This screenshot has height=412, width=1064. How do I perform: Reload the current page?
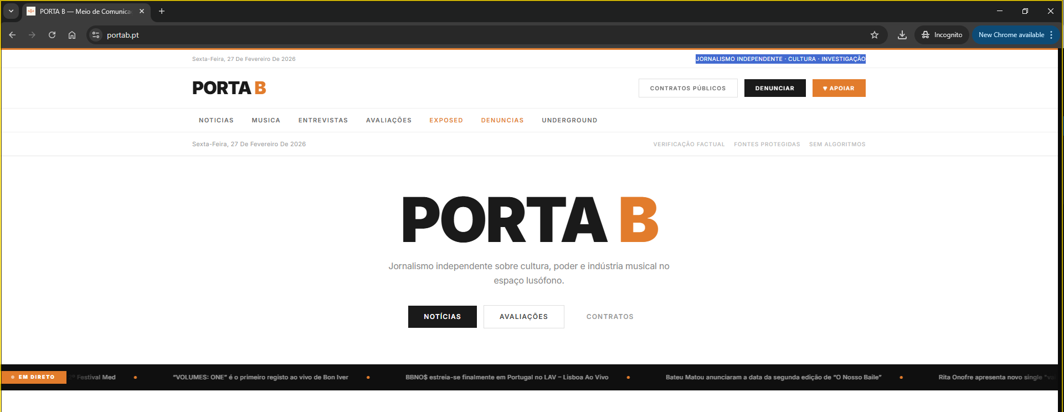point(52,35)
